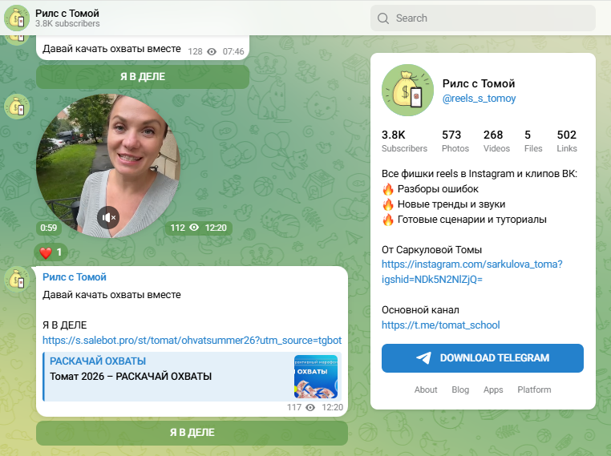Viewport: 611px width, 456px height.
Task: Open the channel avatar in the header
Action: point(17,18)
